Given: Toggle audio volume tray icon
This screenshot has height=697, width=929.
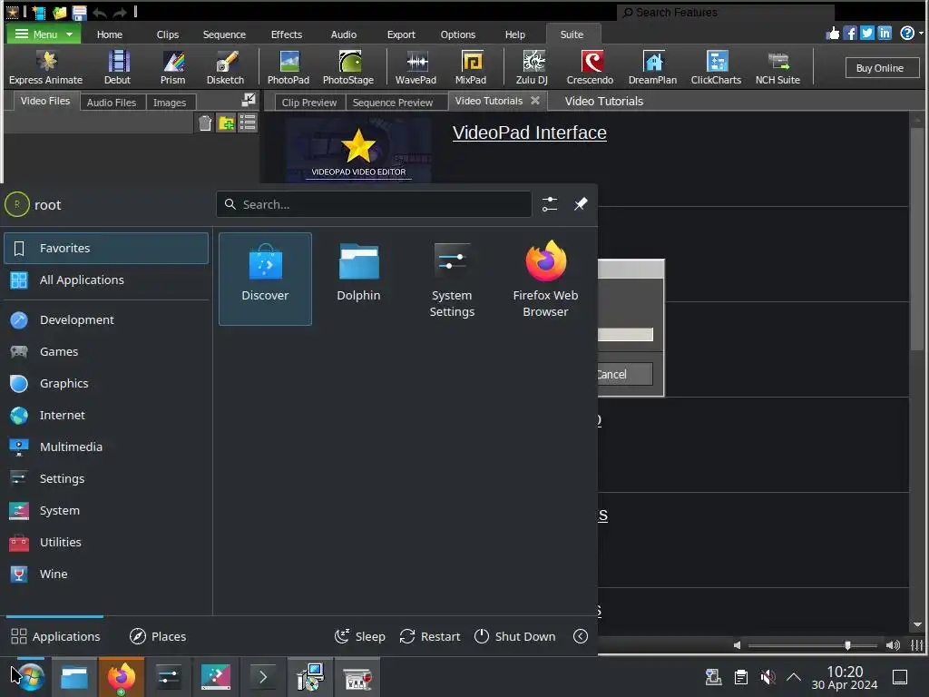Looking at the screenshot, I should 768,677.
